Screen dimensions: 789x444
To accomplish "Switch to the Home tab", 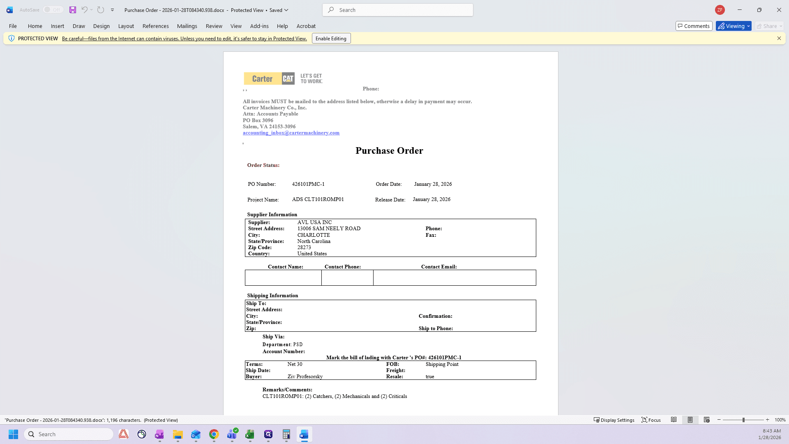I will 35,26.
